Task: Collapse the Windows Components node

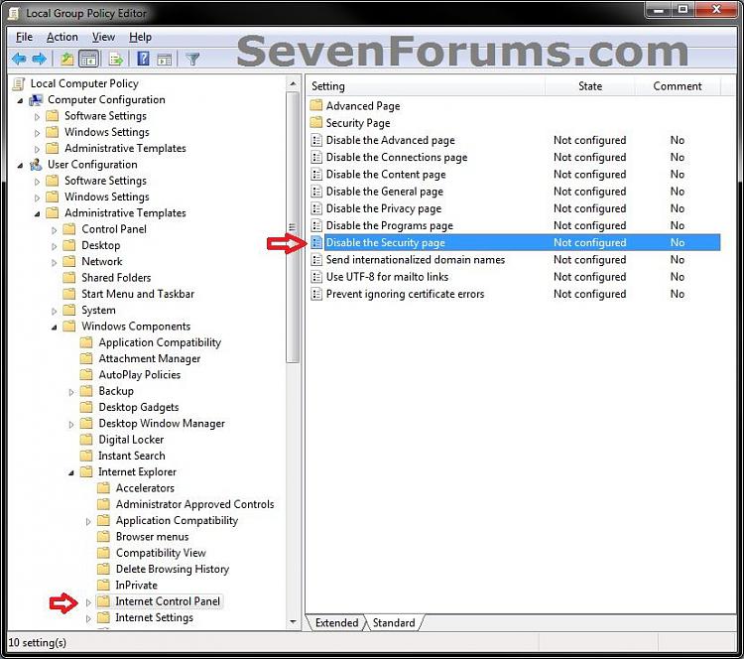Action: click(55, 328)
